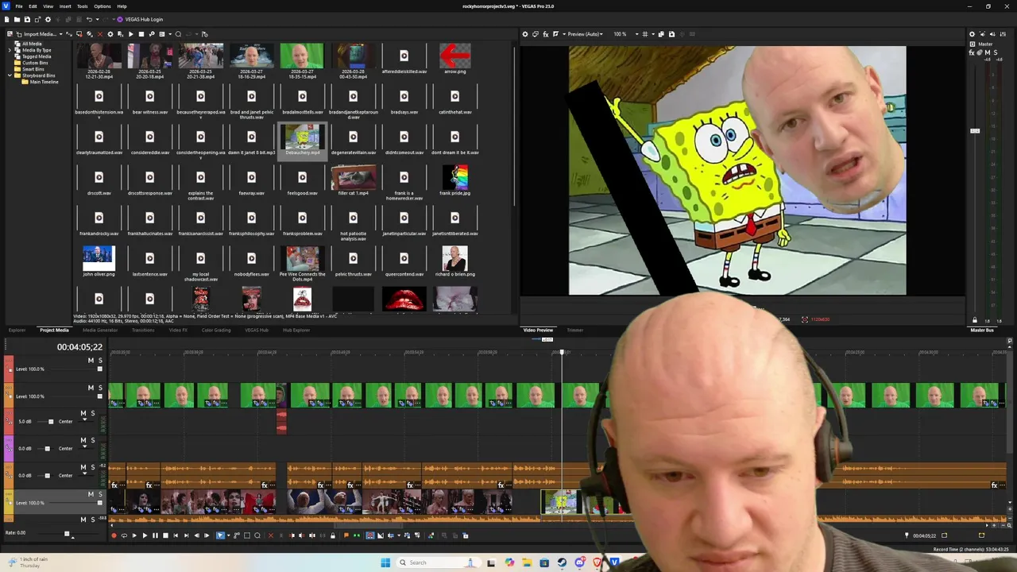Screen dimensions: 1017x572
Task: Mute the red top video track
Action: pos(91,361)
